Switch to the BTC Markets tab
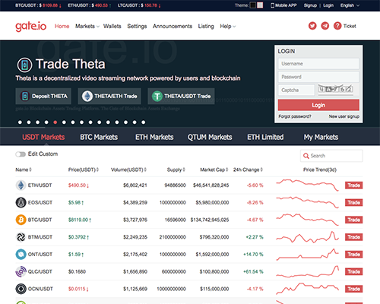 point(99,137)
